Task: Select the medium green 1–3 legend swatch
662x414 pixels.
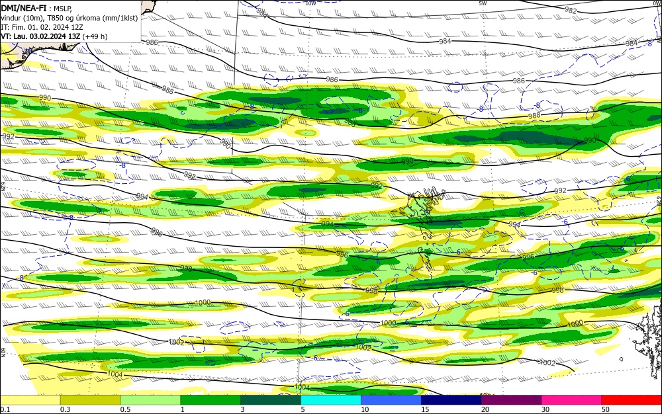Action: [x=211, y=400]
